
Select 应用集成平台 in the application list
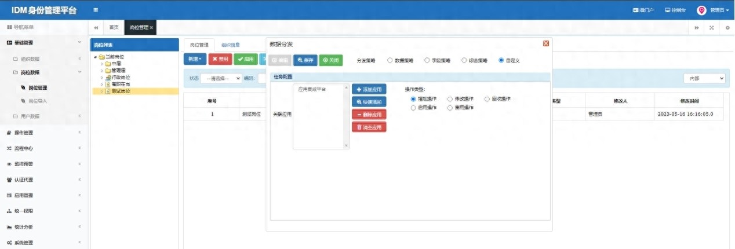tap(312, 89)
